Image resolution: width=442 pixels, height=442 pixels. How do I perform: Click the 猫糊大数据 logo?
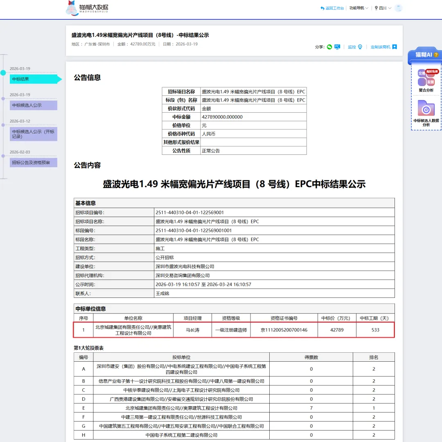(87, 8)
